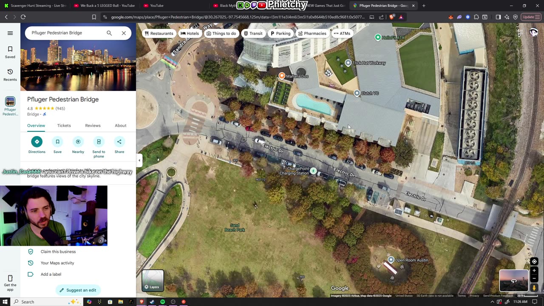Click the Windows taskbar Search box
Image resolution: width=544 pixels, height=306 pixels.
coord(48,302)
